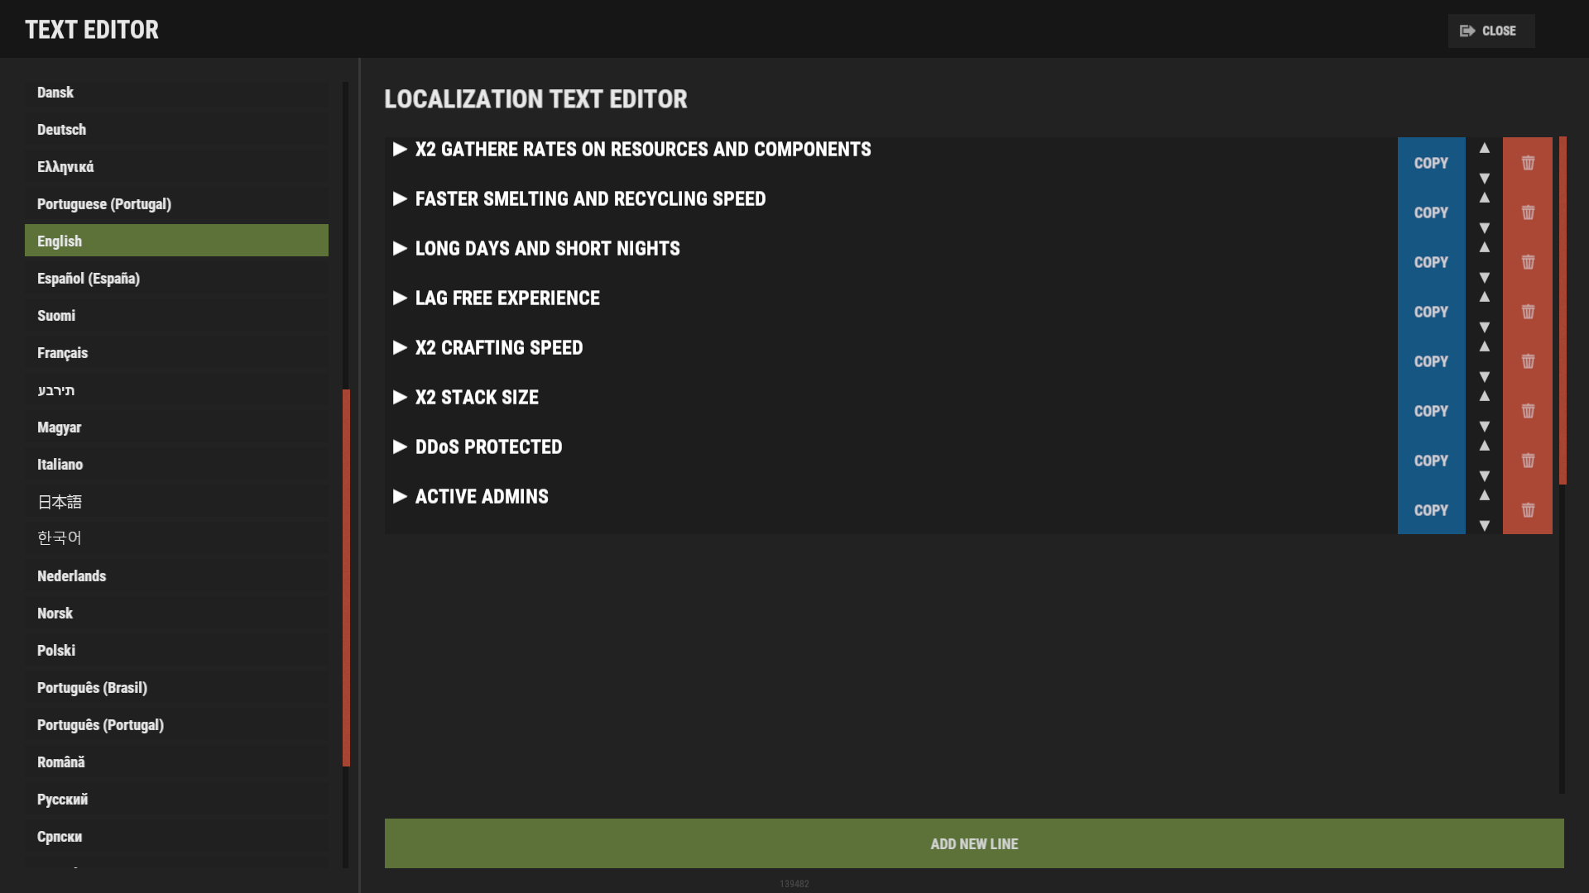1589x893 pixels.
Task: Click Add New Line button
Action: pyautogui.click(x=974, y=843)
